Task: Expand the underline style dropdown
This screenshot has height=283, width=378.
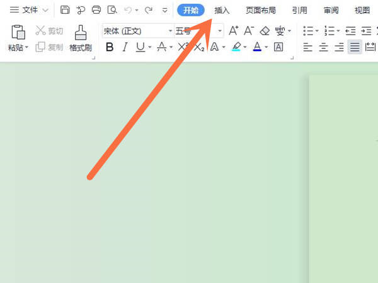Action: (x=150, y=47)
